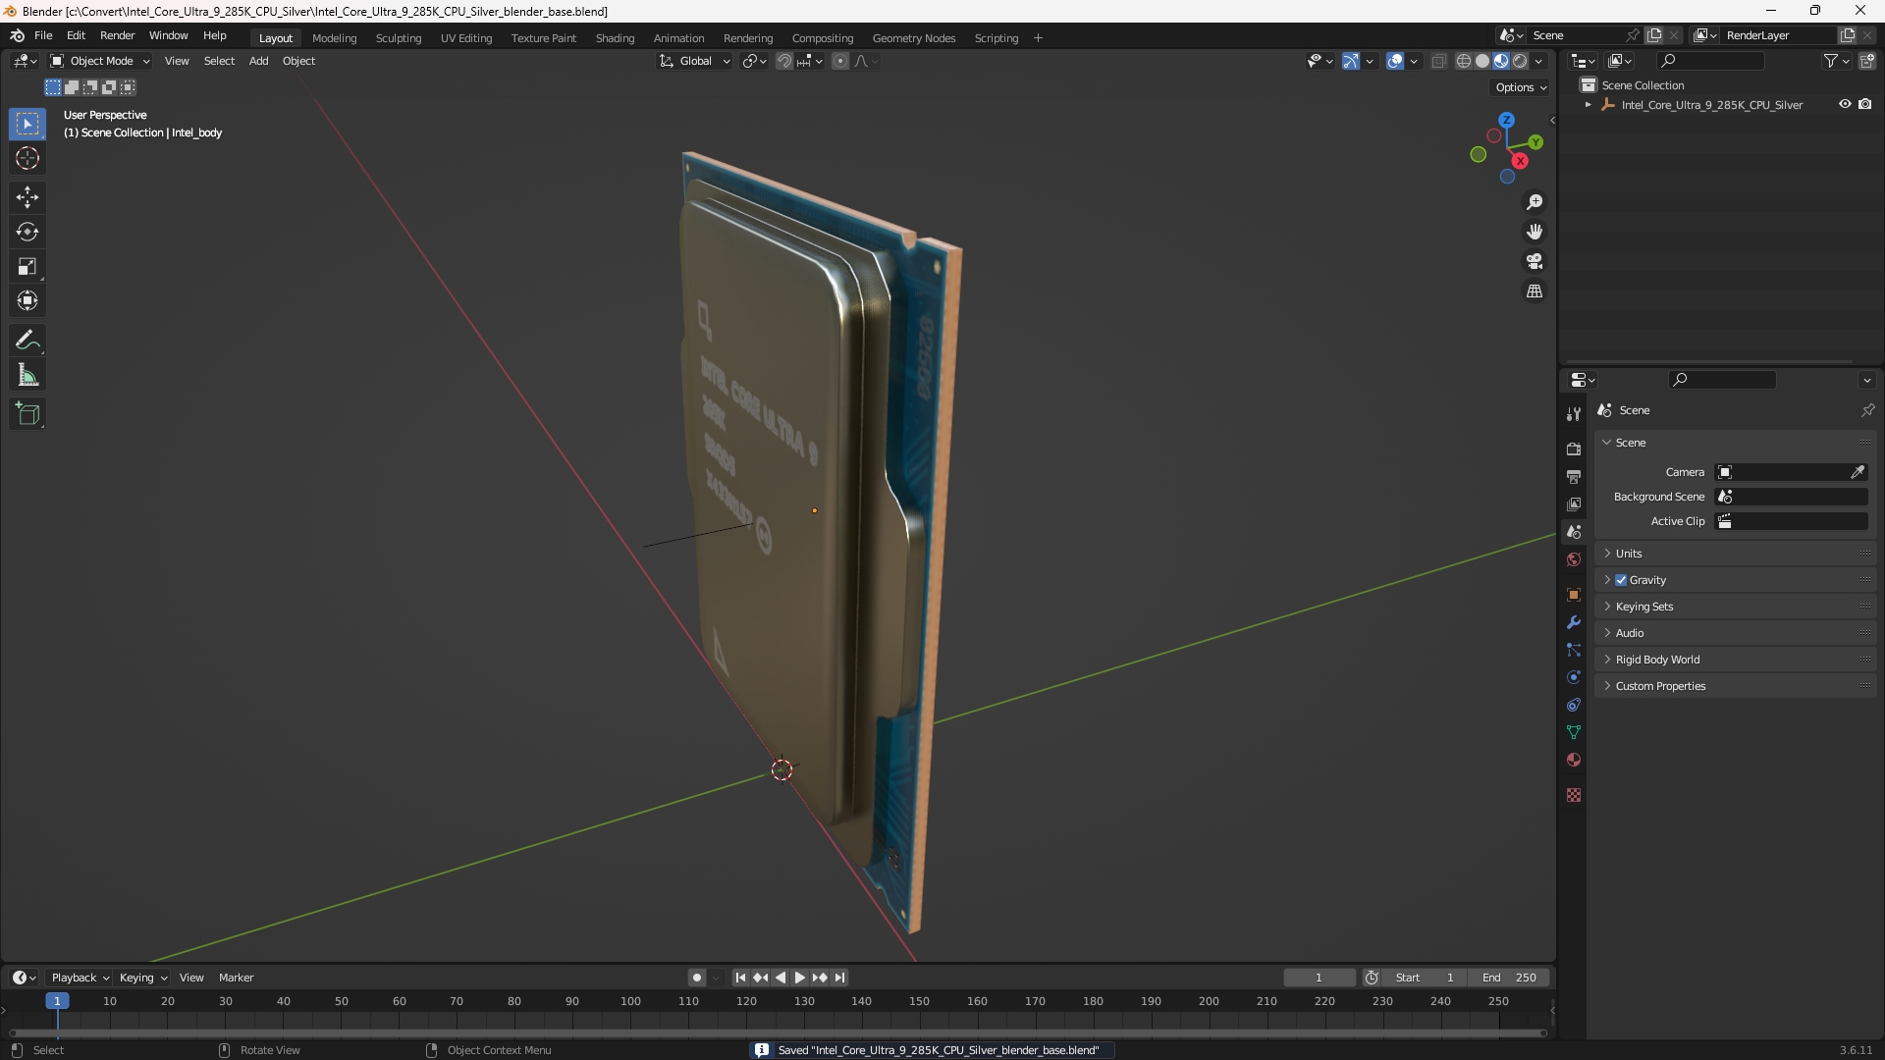Screen dimensions: 1885x1060
Task: Activate the Scale tool
Action: pyautogui.click(x=27, y=266)
